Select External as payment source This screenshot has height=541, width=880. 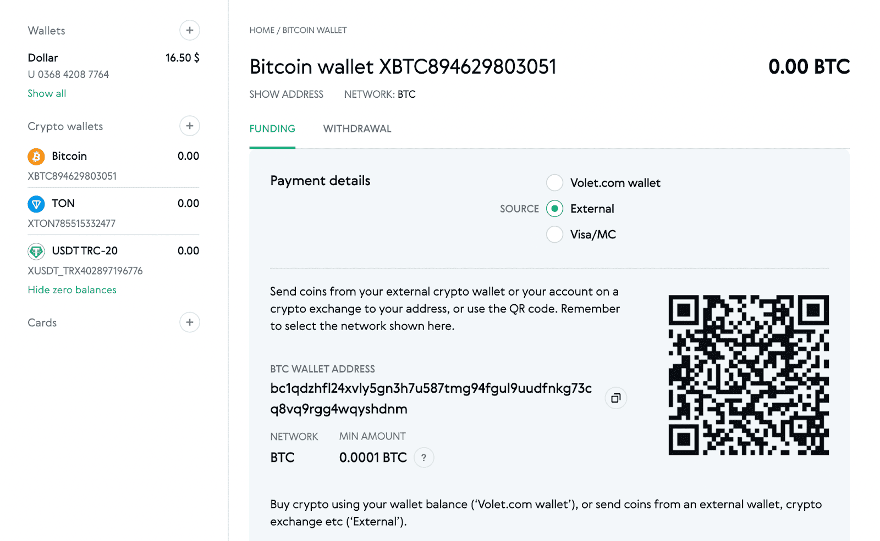pos(554,209)
